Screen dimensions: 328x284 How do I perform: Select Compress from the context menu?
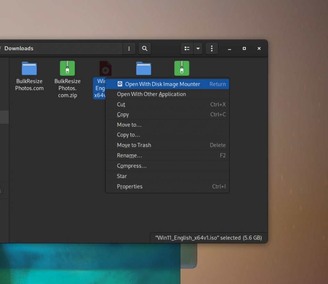(132, 166)
